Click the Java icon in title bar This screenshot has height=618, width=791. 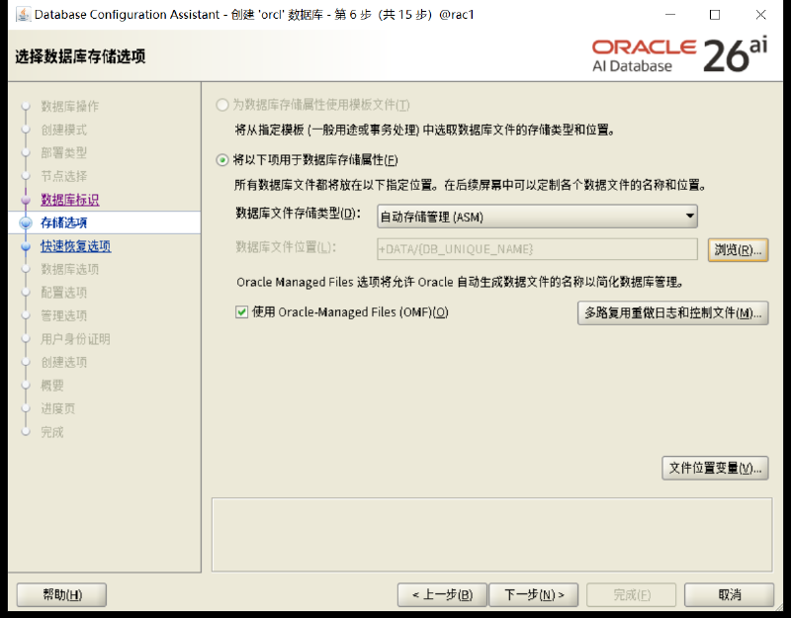[x=23, y=14]
